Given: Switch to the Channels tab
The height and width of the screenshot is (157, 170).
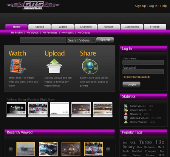Looking at the screenshot, I should click(x=86, y=27).
